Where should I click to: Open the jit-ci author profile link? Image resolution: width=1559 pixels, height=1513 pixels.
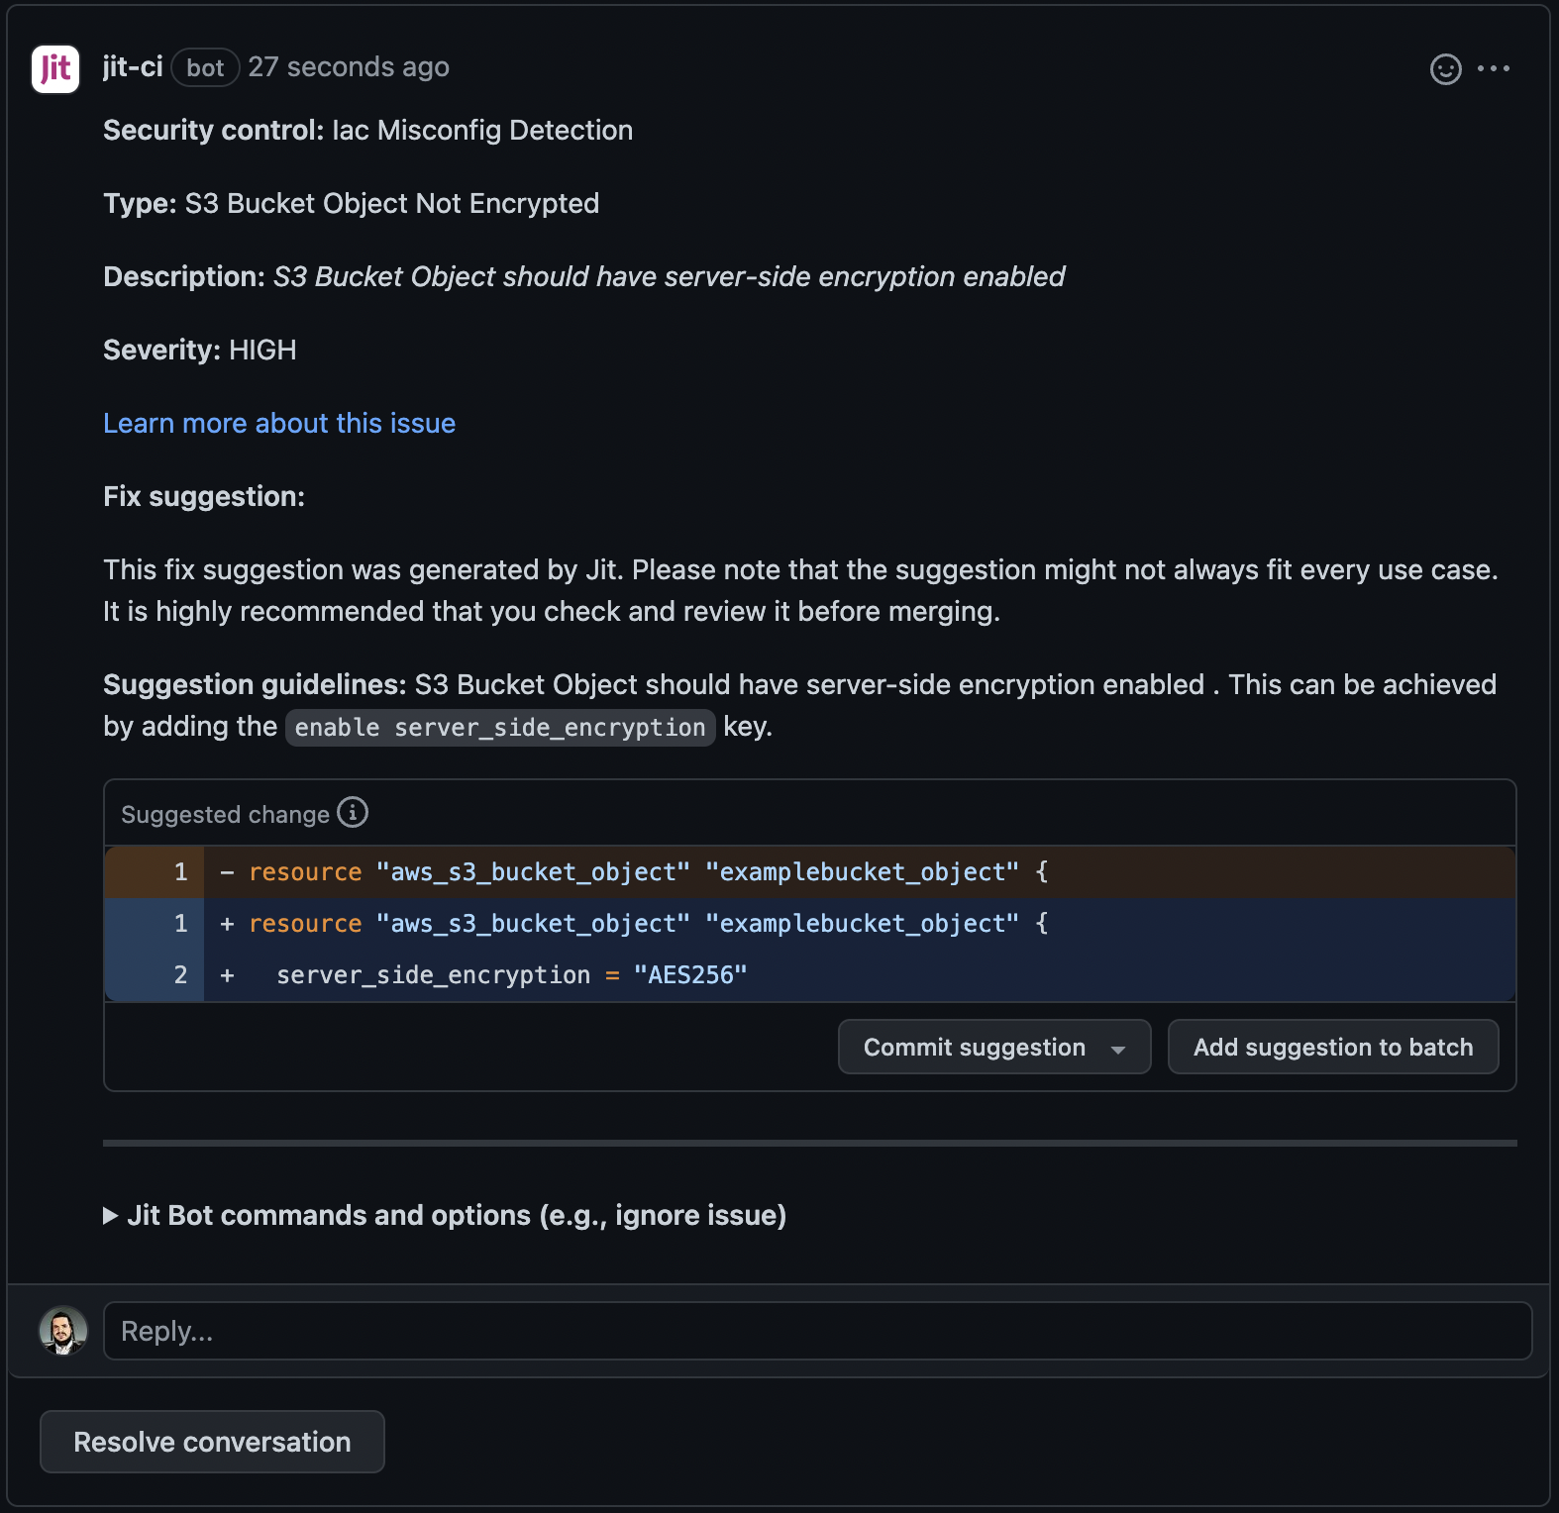pos(133,67)
